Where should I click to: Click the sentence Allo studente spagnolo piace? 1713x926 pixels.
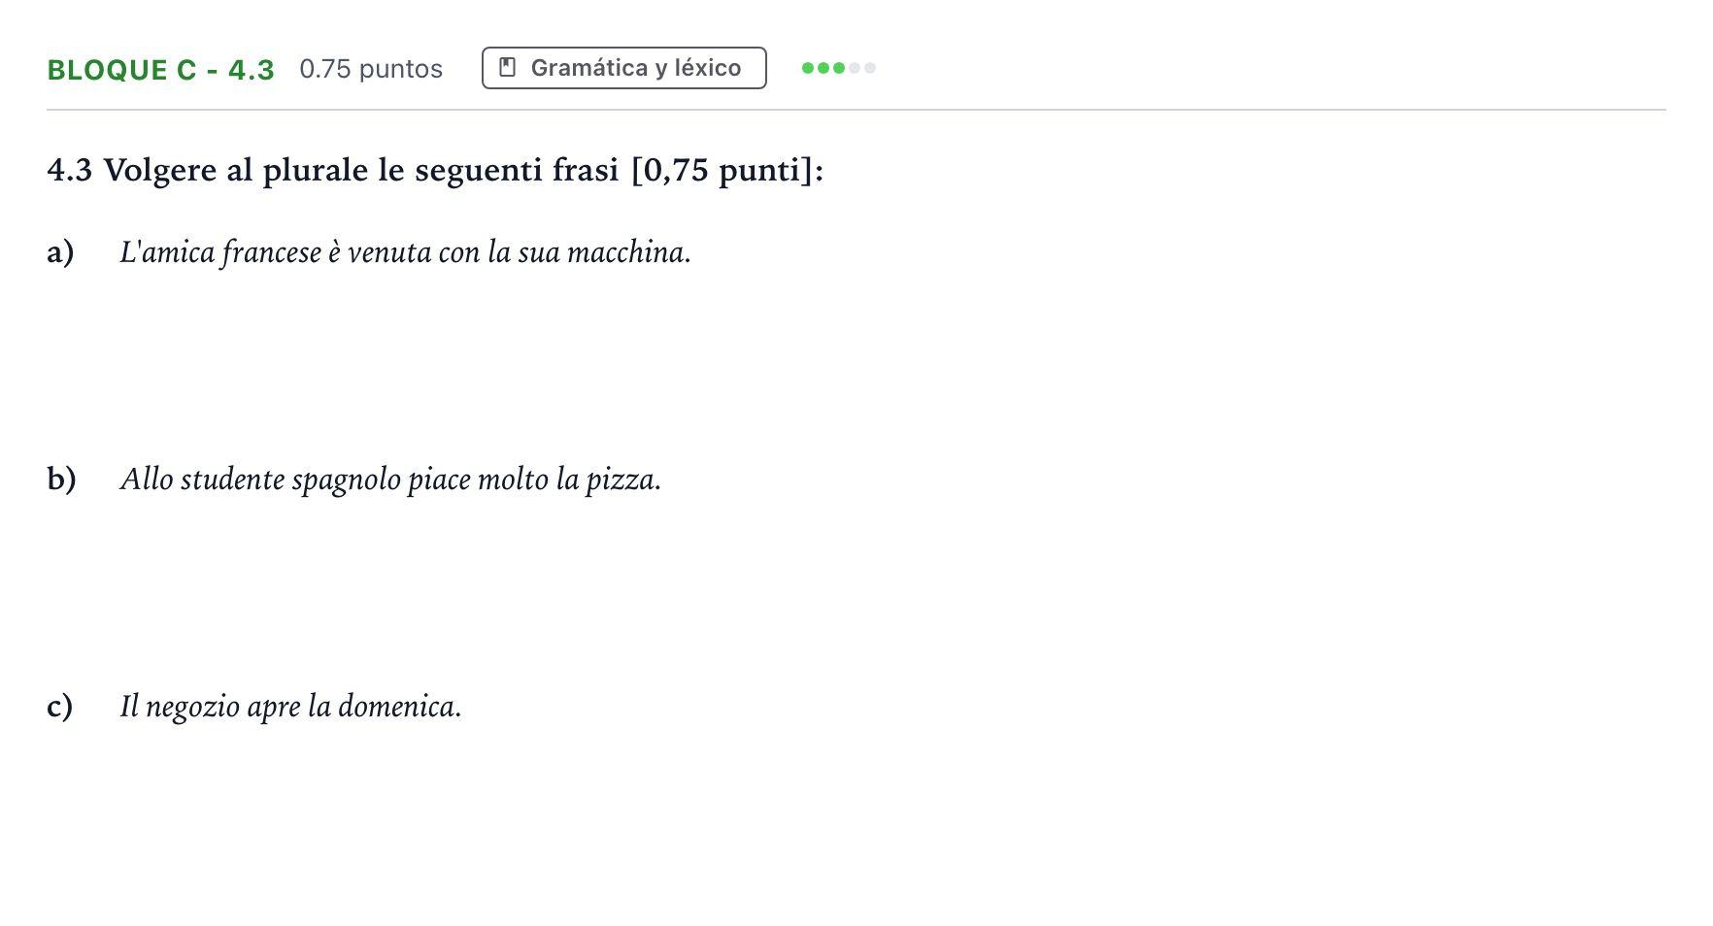[390, 480]
